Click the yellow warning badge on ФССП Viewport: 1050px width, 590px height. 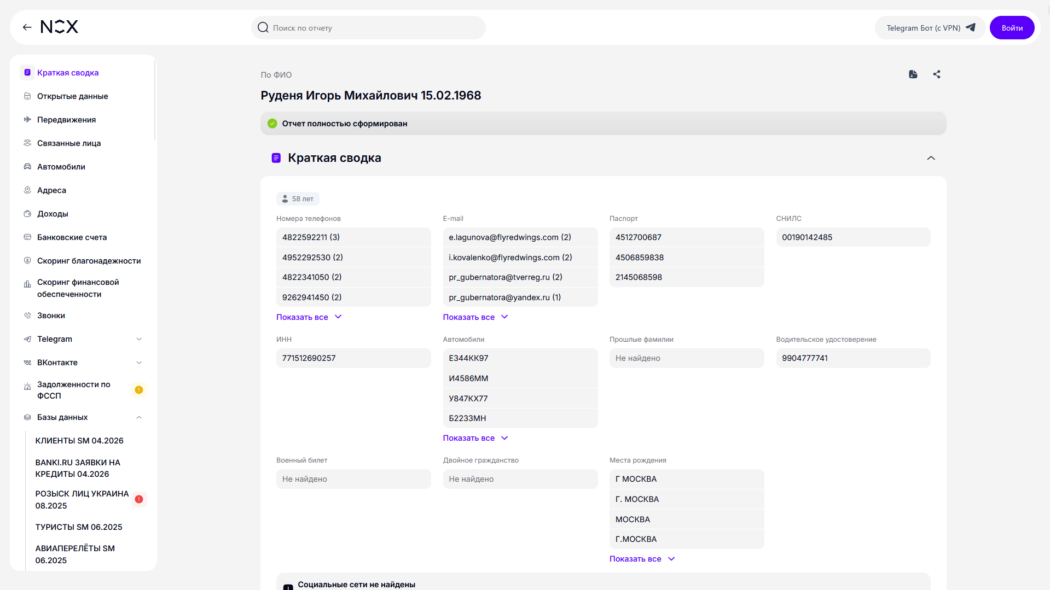(139, 390)
